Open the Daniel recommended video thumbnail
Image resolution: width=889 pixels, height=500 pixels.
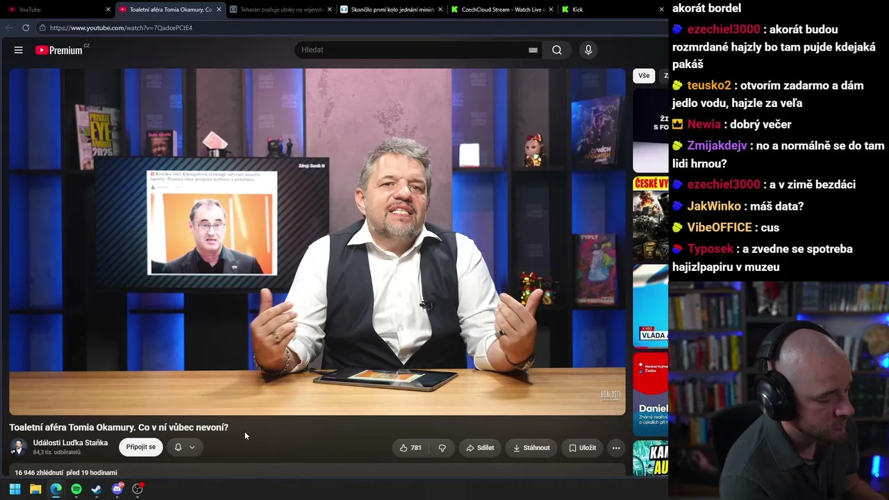(x=651, y=394)
